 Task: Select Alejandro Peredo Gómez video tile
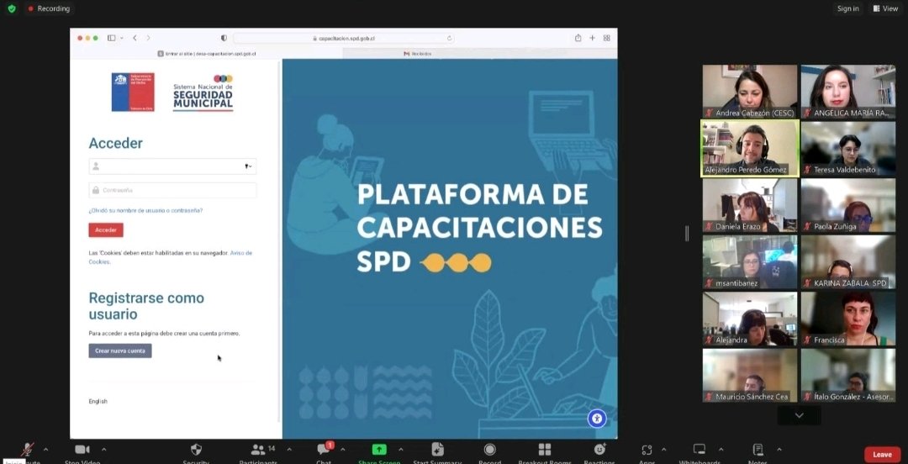(x=750, y=148)
